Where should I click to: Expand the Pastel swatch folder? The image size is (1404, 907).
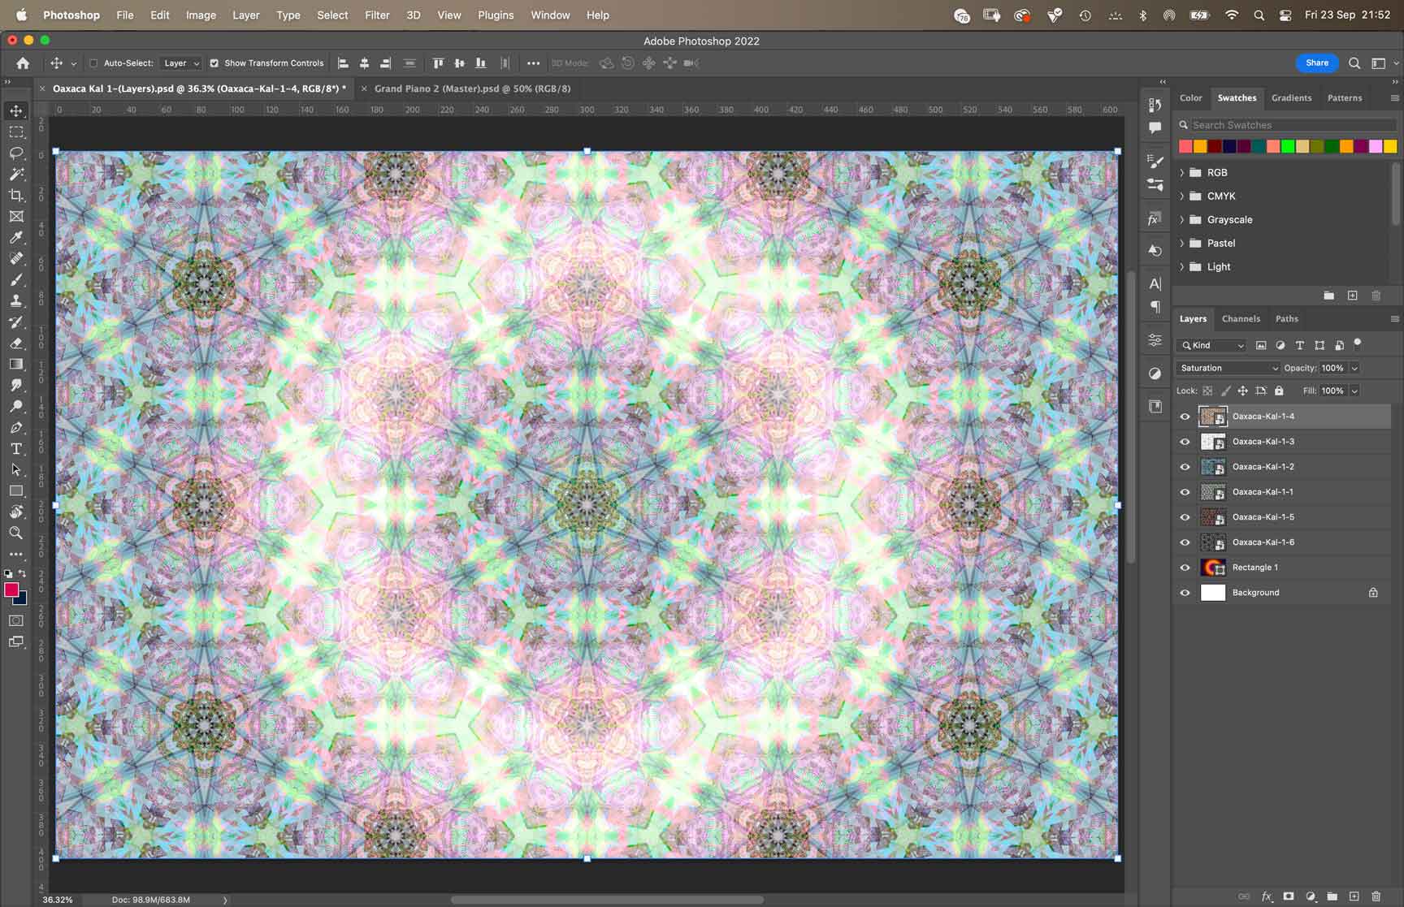[x=1182, y=243]
